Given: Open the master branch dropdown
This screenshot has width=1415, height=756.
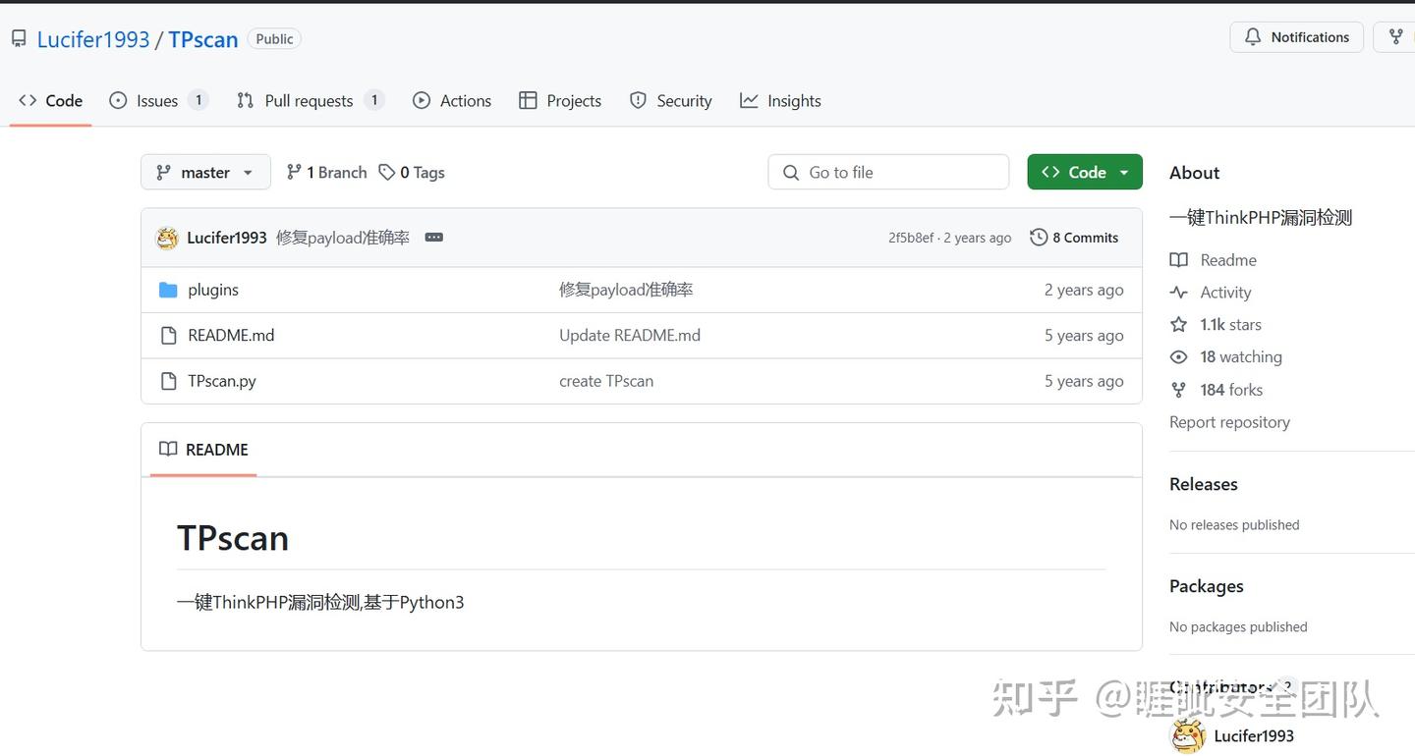Looking at the screenshot, I should 205,172.
